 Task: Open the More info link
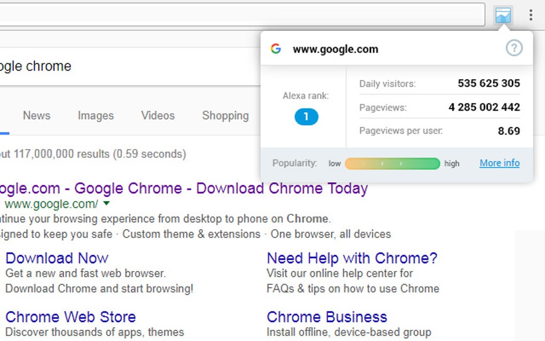tap(499, 163)
